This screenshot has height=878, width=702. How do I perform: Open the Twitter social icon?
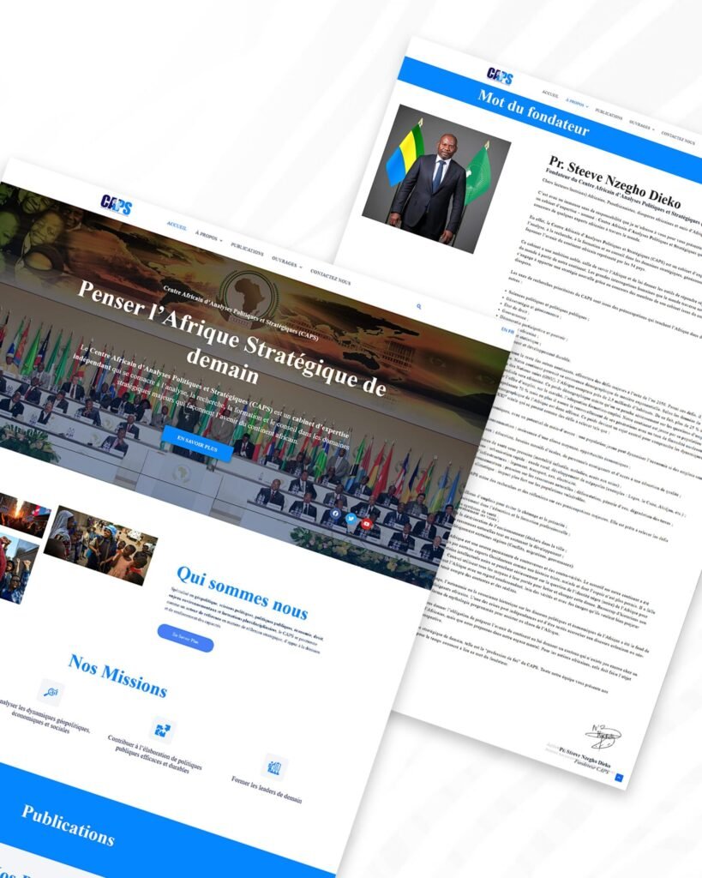tap(351, 519)
